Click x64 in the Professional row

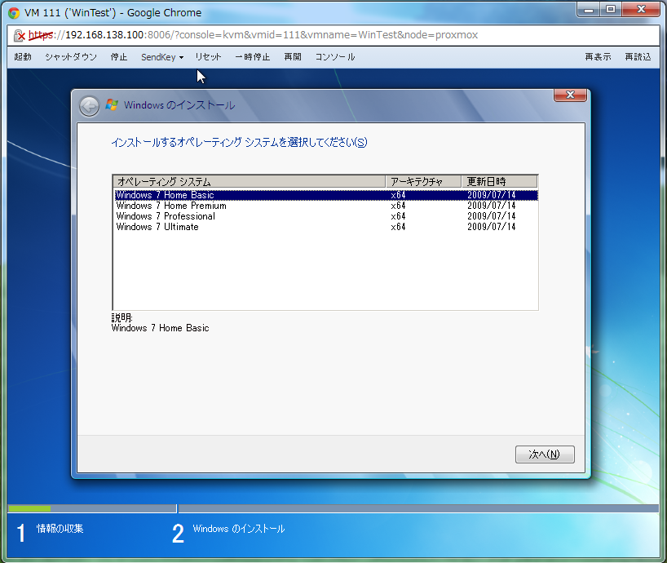pyautogui.click(x=398, y=216)
